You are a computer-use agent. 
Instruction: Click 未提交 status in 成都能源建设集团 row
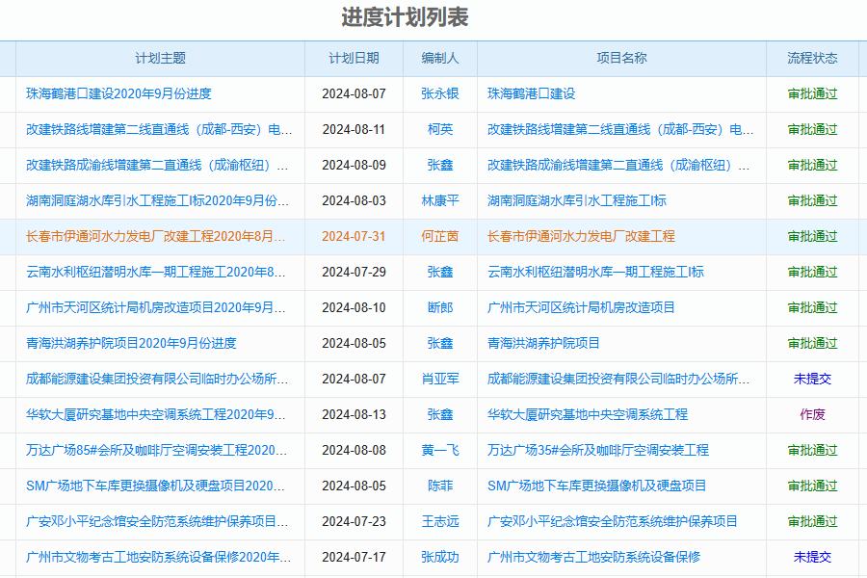coord(812,379)
